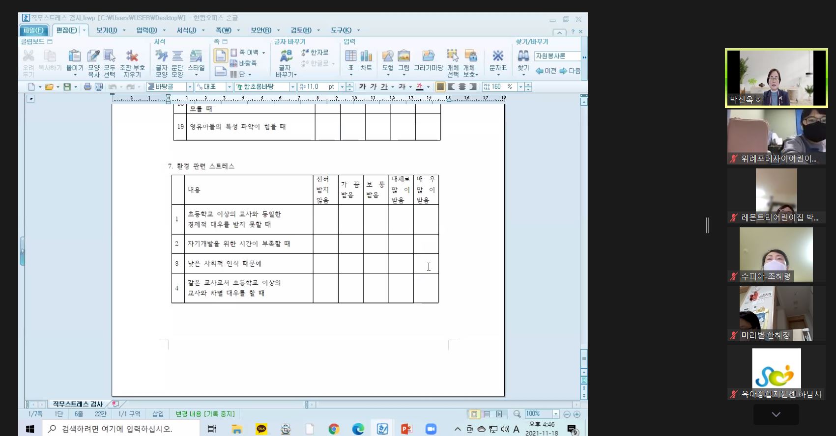The image size is (836, 436).
Task: Click the print preview icon
Action: click(99, 87)
